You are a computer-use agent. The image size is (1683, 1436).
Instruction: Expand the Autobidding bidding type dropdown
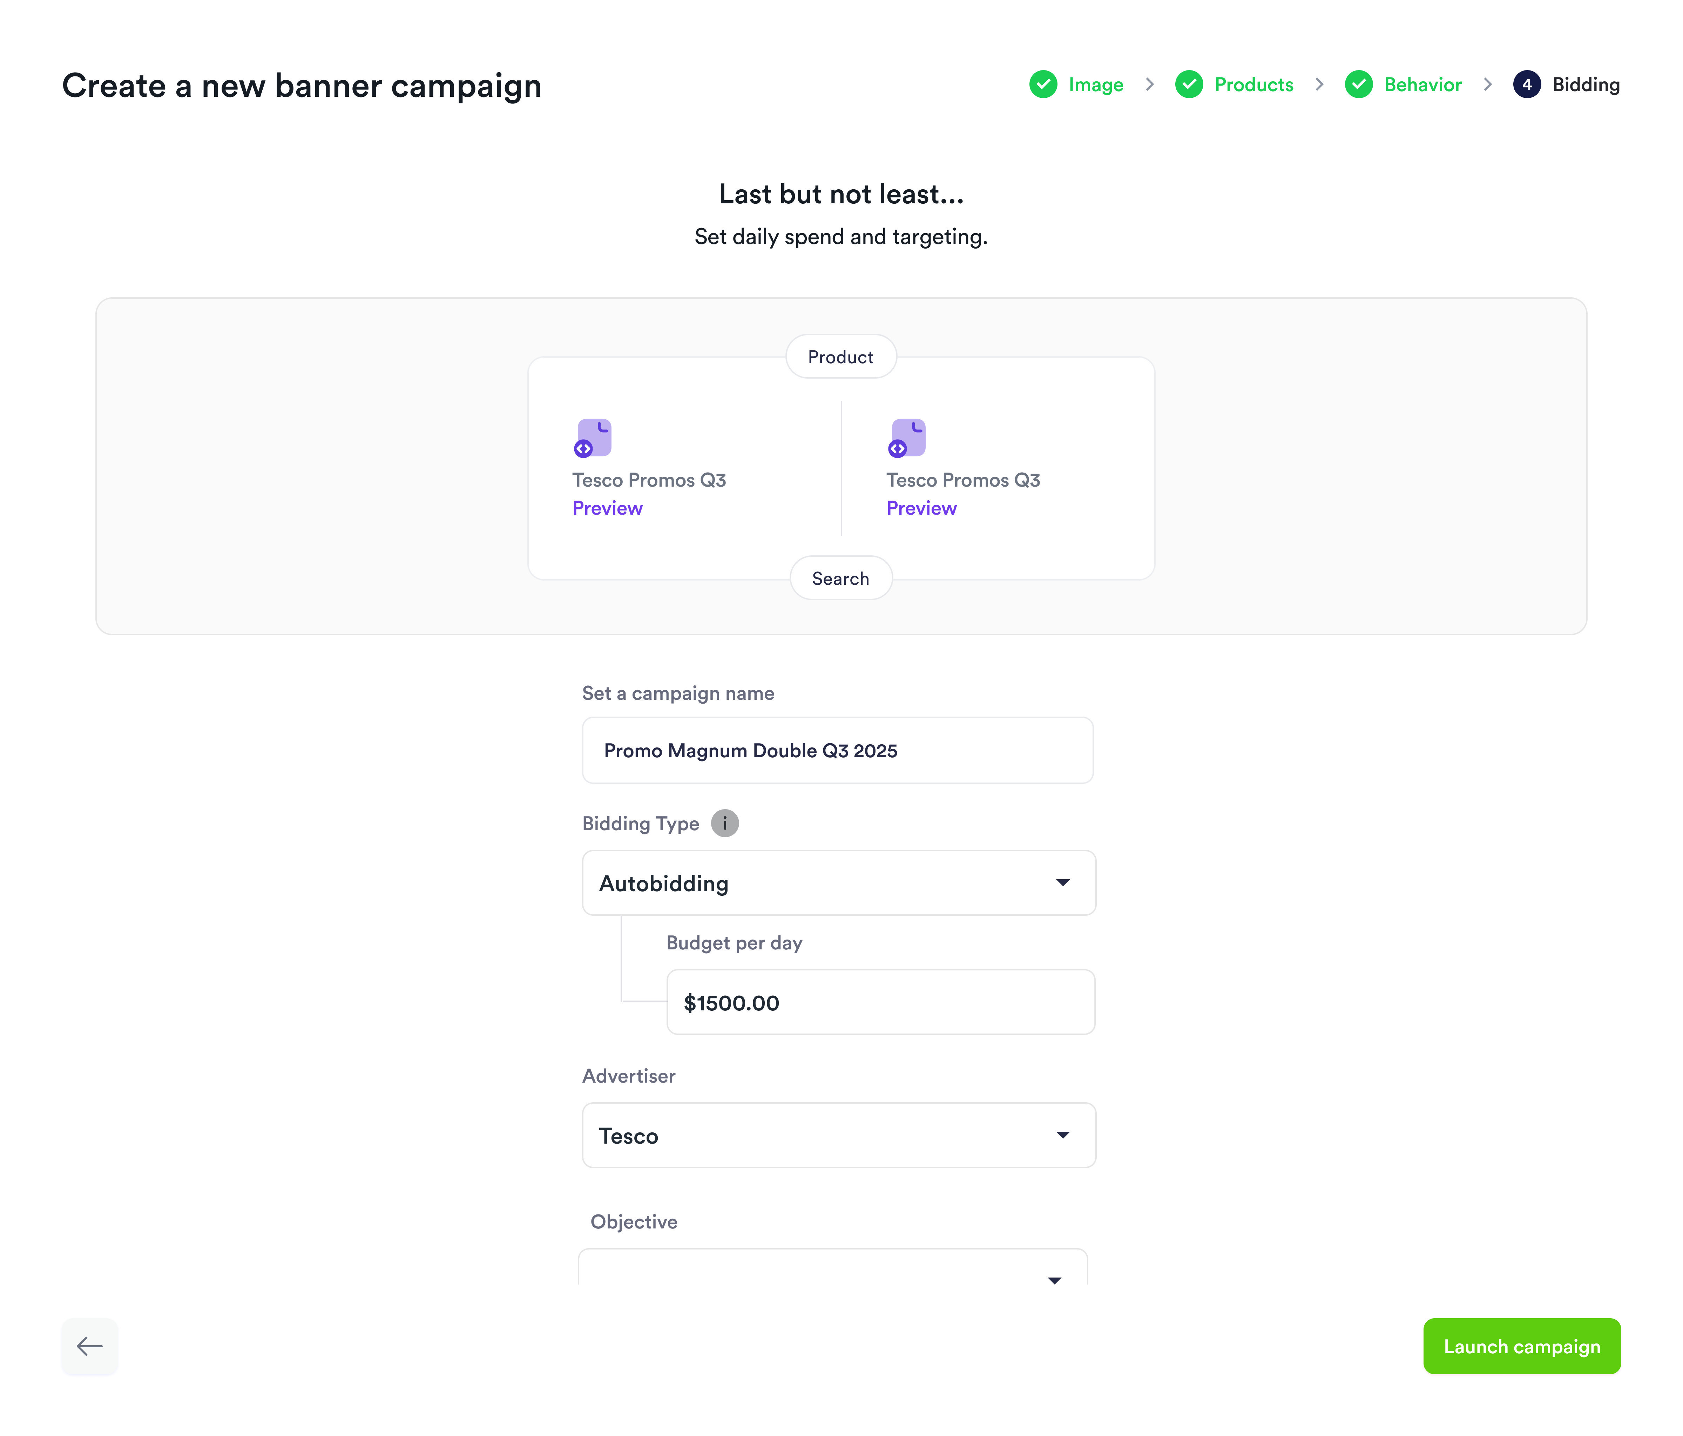pyautogui.click(x=838, y=883)
